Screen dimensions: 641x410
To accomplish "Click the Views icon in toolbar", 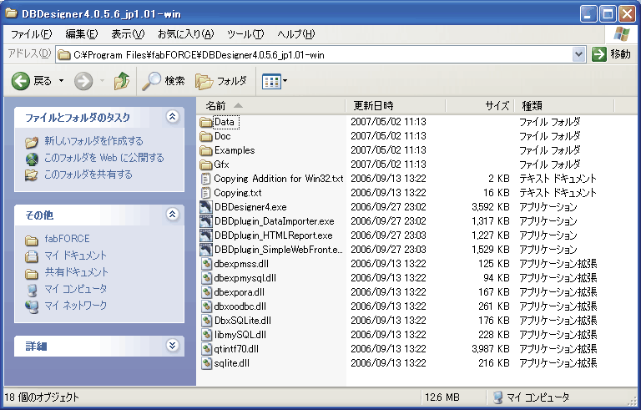I will pyautogui.click(x=270, y=82).
